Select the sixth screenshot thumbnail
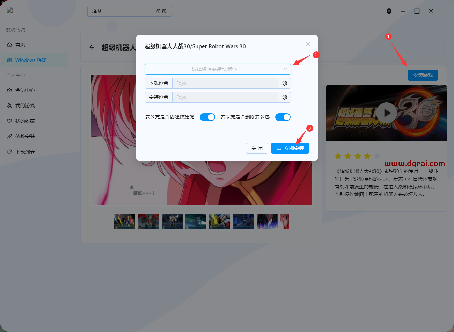 pos(243,222)
